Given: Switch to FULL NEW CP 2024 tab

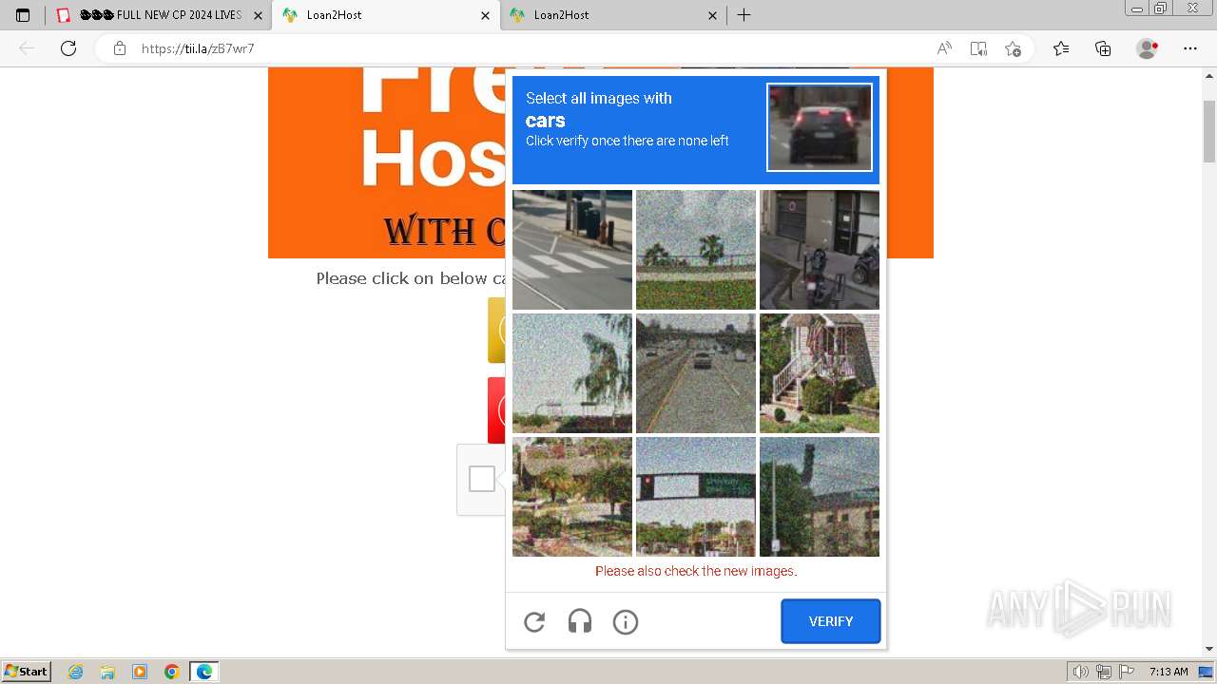Looking at the screenshot, I should pyautogui.click(x=158, y=15).
